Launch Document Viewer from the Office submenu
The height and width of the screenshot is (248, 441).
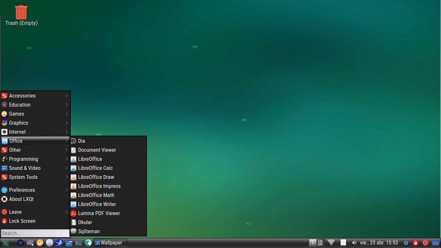108,150
